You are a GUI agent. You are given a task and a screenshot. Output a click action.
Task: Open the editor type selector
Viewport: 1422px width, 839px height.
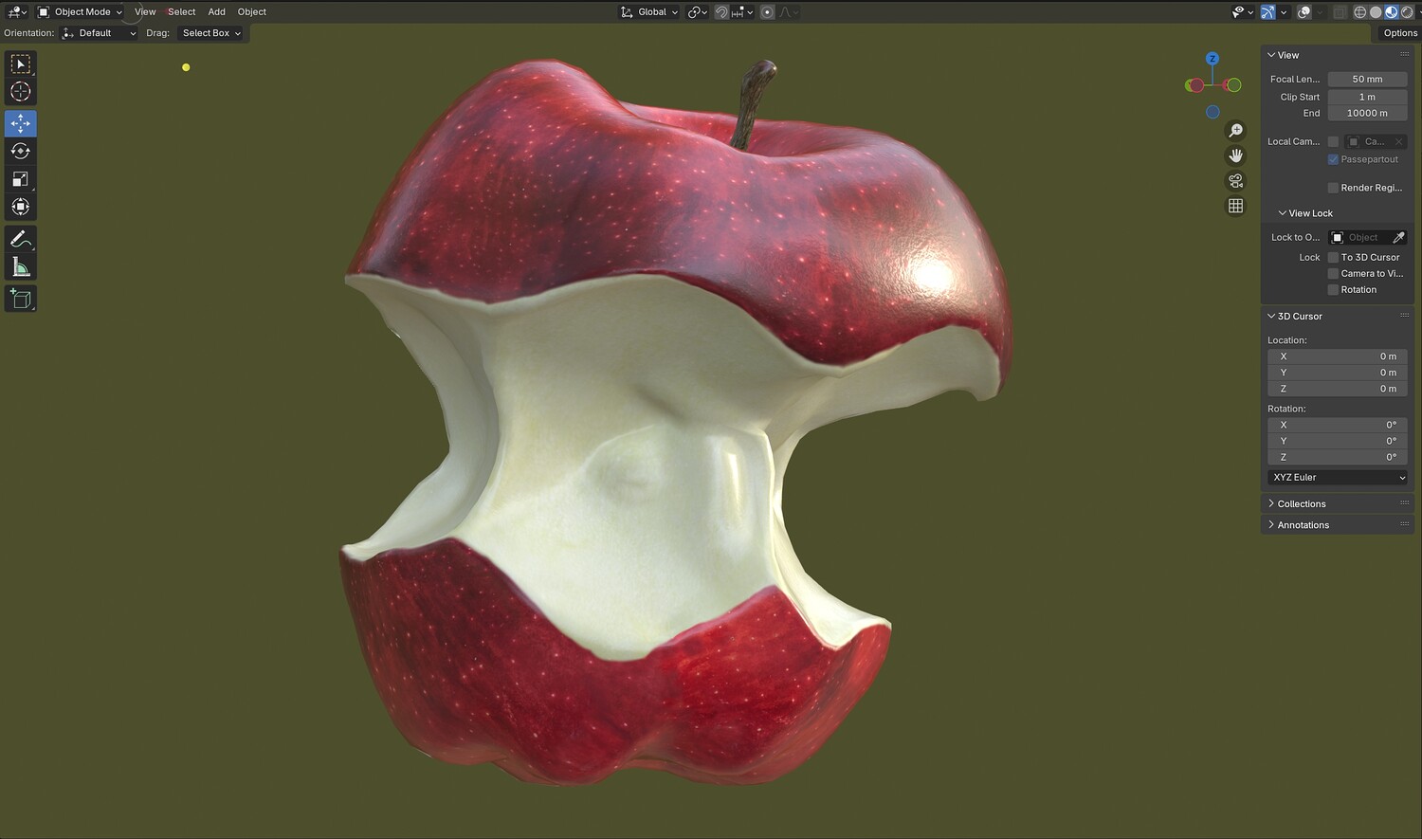coord(17,11)
